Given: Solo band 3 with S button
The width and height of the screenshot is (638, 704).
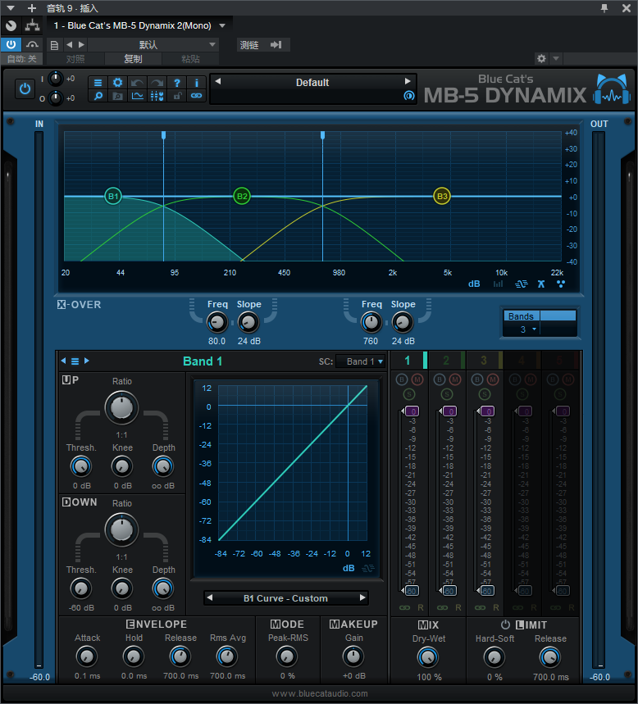Looking at the screenshot, I should click(x=485, y=394).
